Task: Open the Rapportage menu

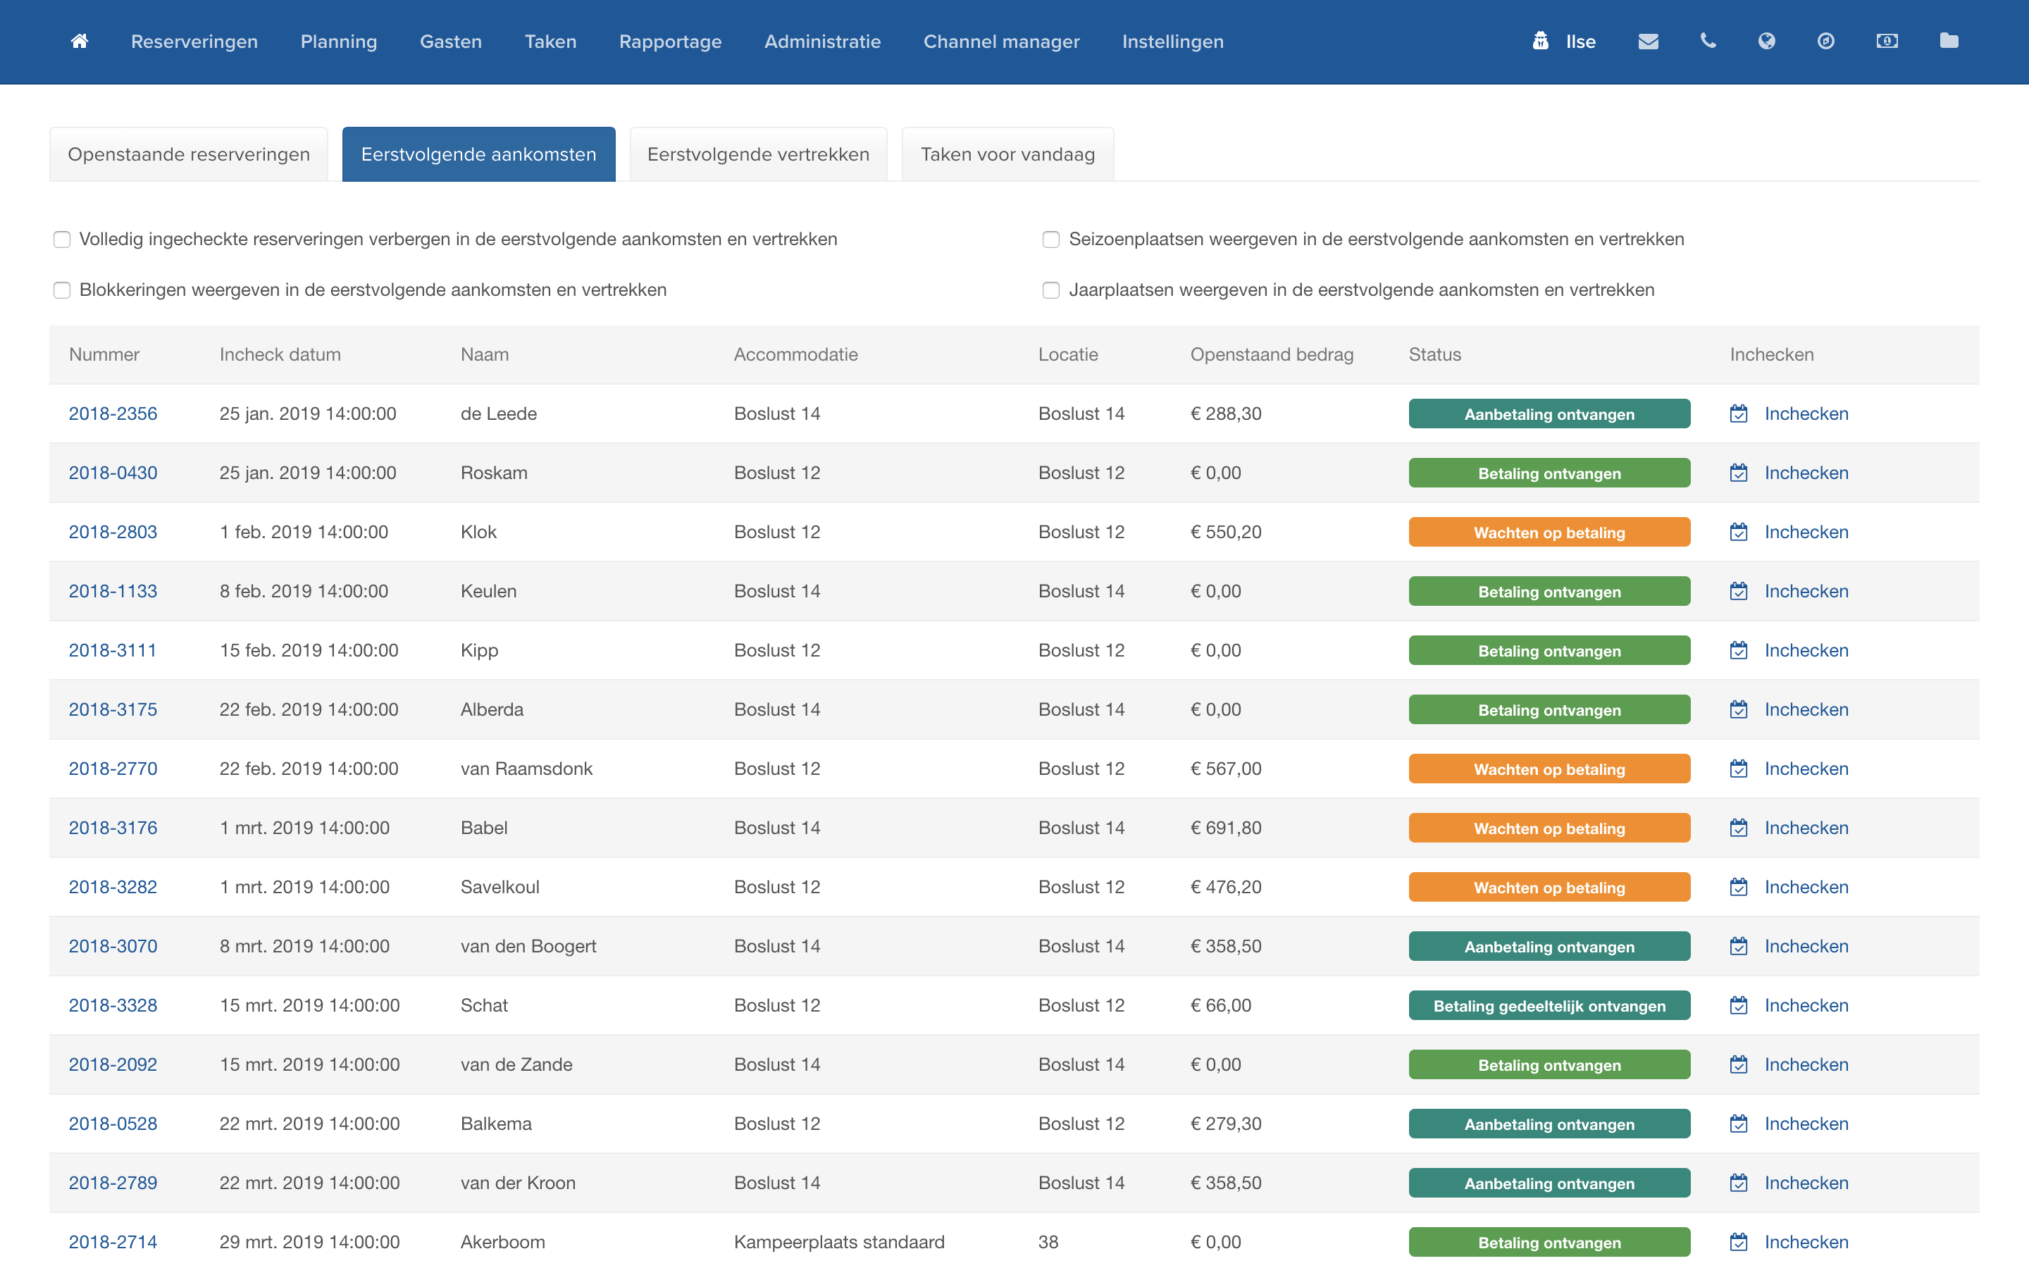Action: [671, 41]
